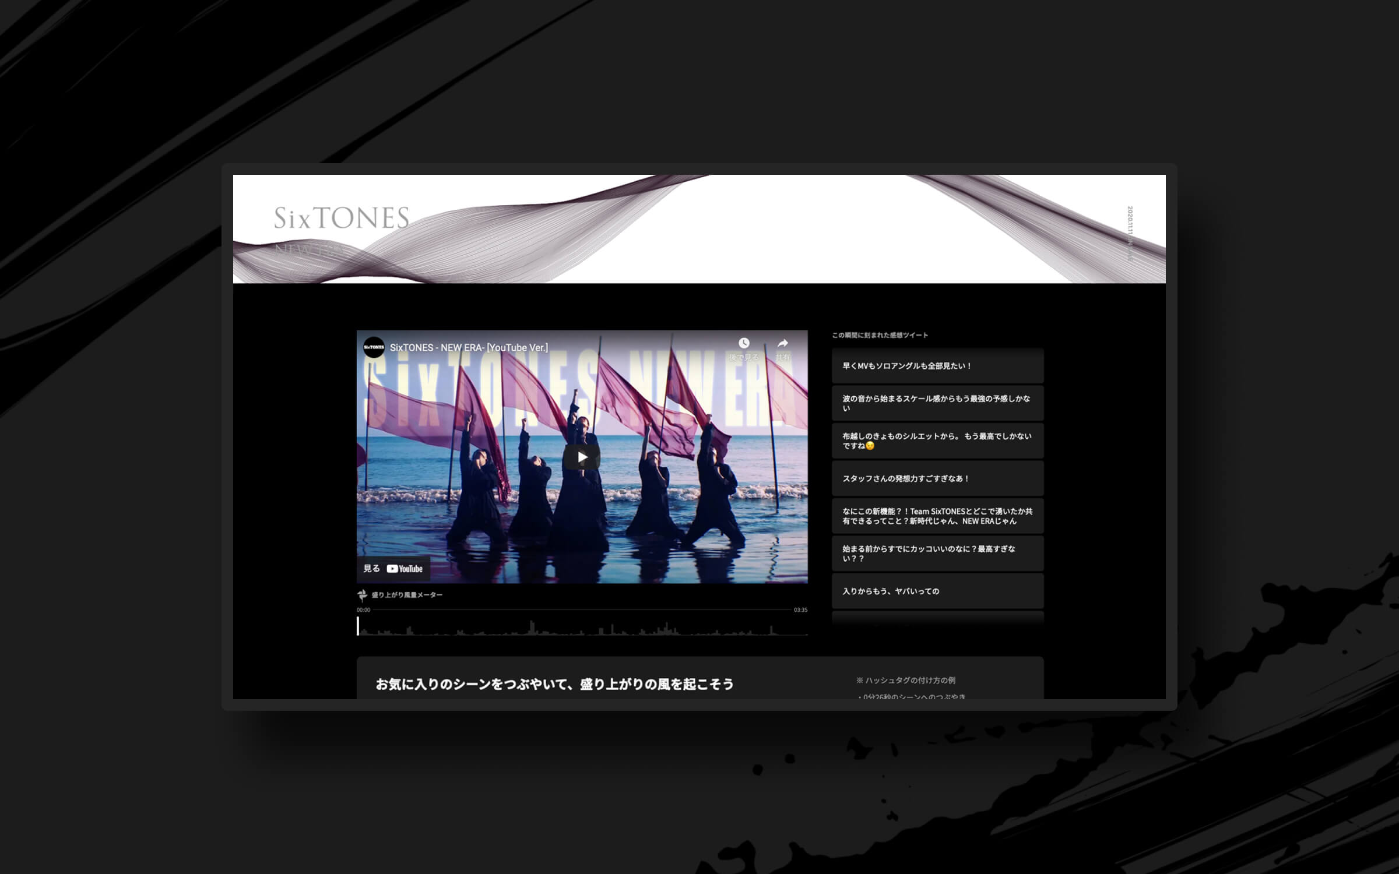Click the Watch later clock icon
Image resolution: width=1399 pixels, height=874 pixels.
point(744,343)
